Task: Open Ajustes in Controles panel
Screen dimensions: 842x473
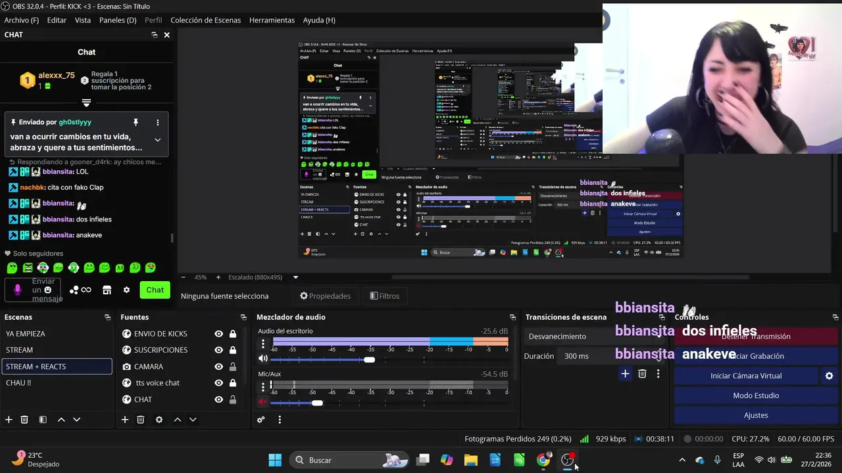Action: (x=756, y=415)
